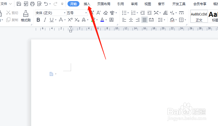
Task: Decrease font size with A- icon
Action: pos(99,13)
